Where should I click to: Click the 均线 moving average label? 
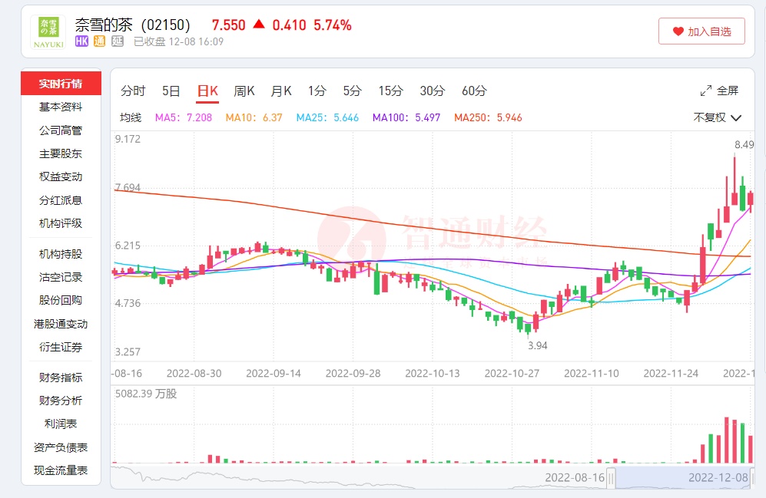131,117
